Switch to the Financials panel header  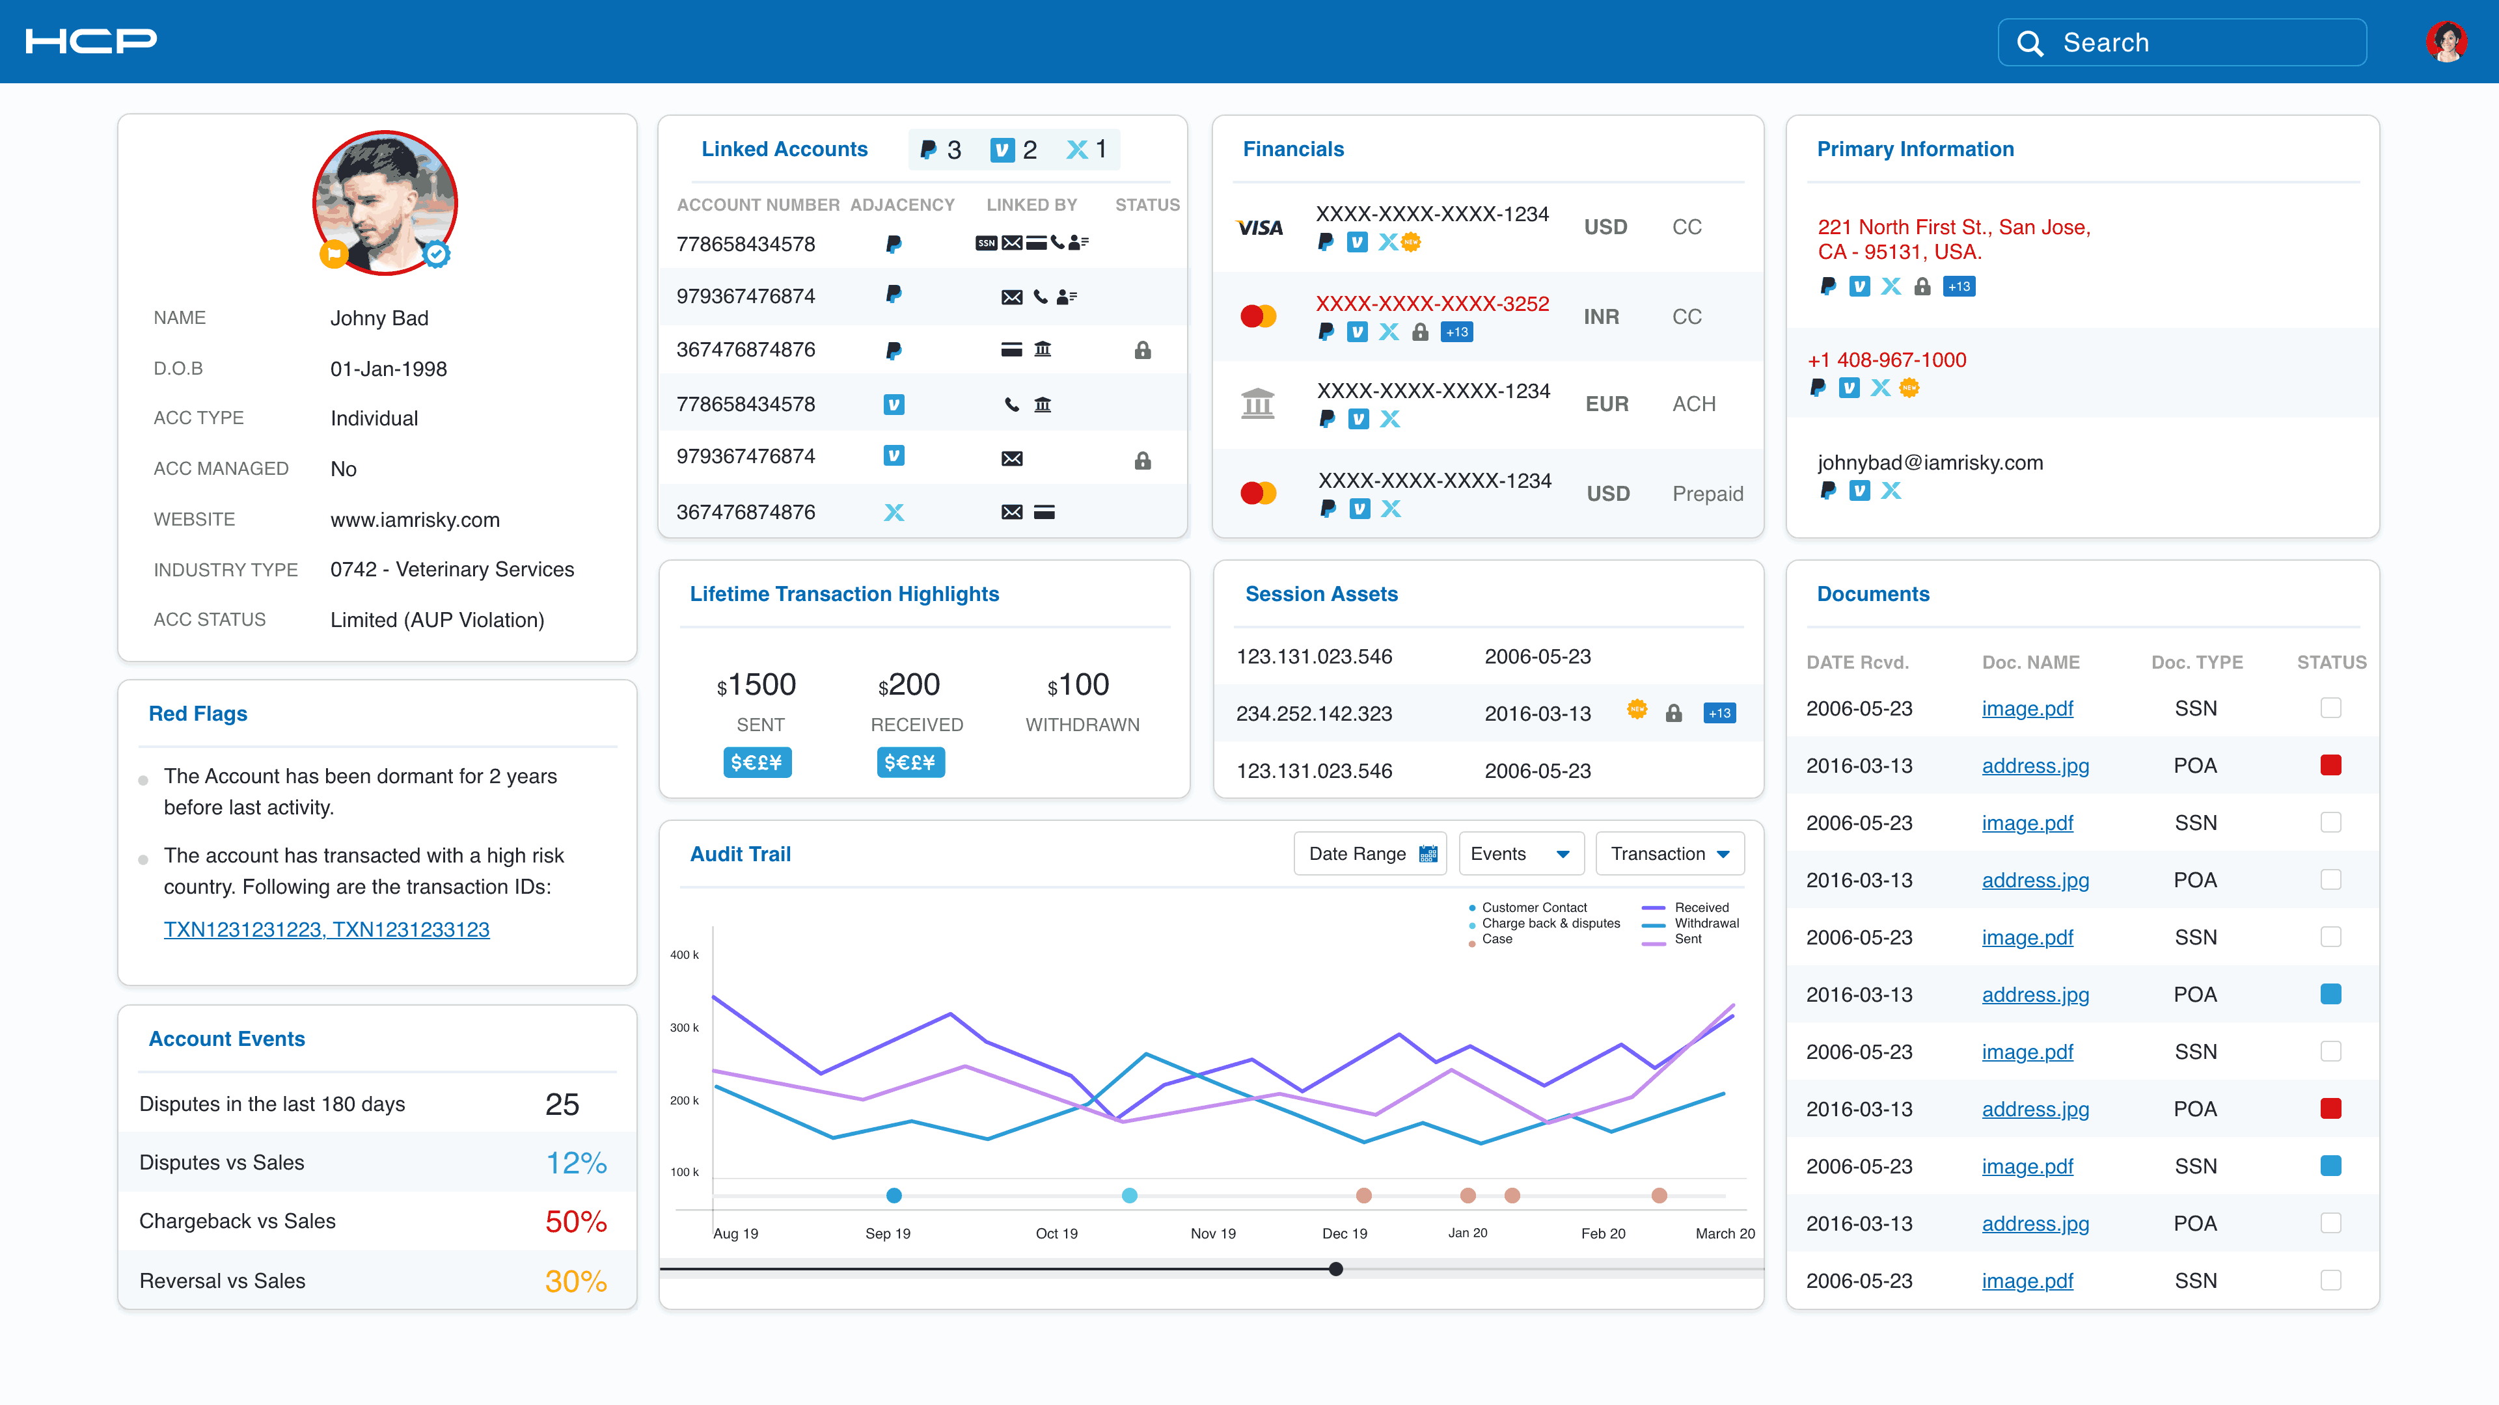coord(1293,148)
